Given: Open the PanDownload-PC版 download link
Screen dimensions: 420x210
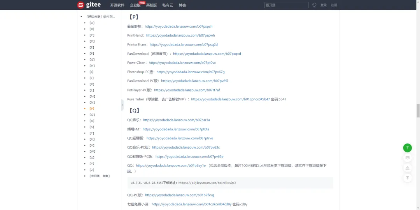Looking at the screenshot, I should pos(194,81).
